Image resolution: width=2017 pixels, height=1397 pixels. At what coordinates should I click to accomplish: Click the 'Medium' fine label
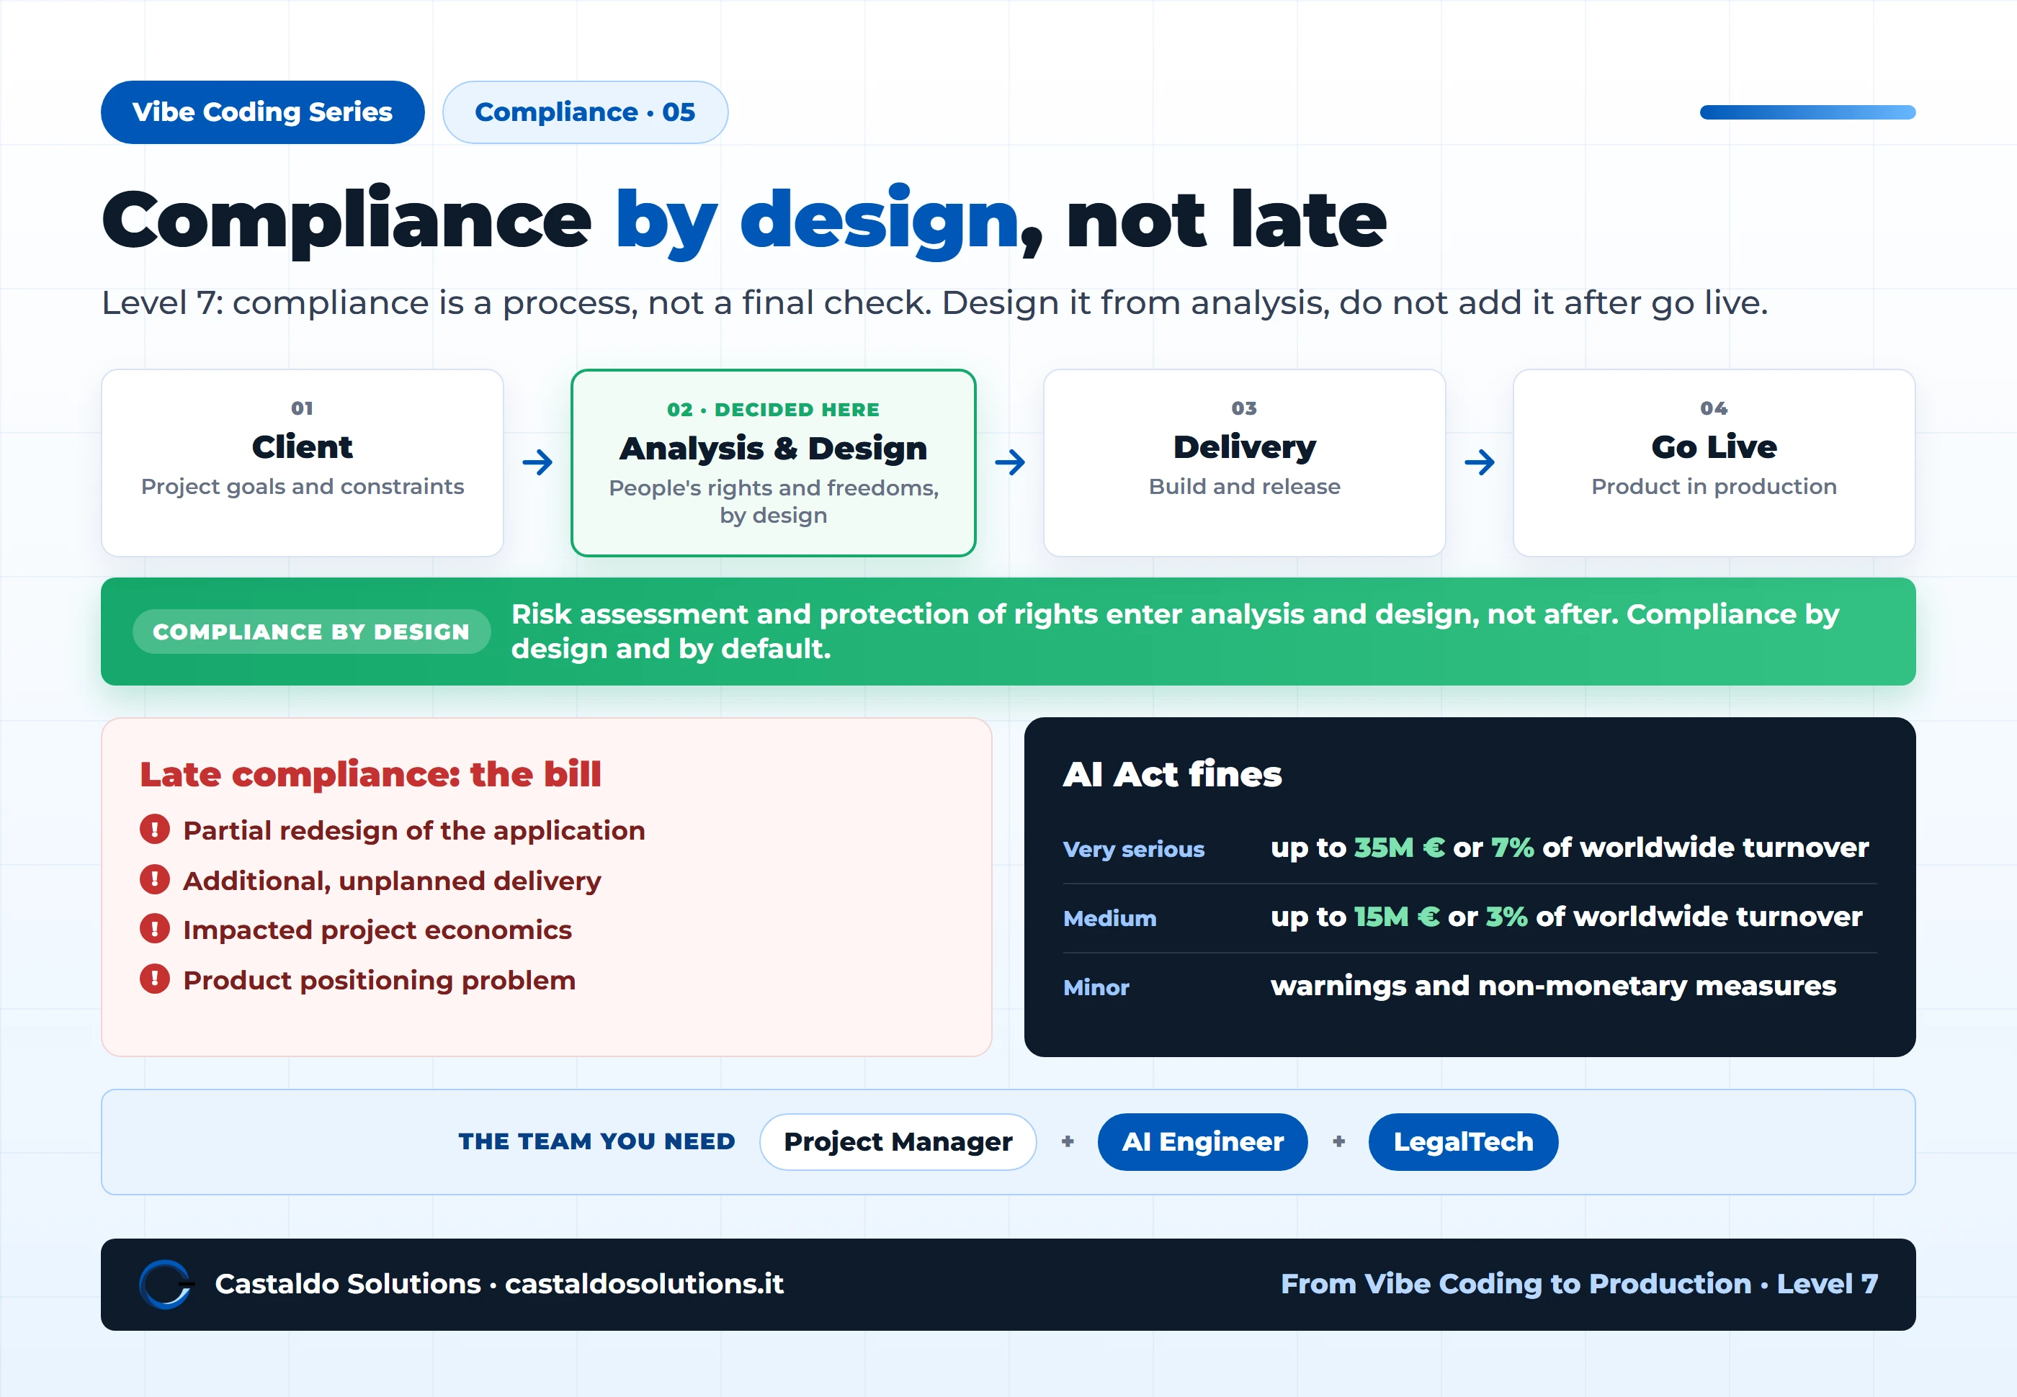click(1109, 918)
